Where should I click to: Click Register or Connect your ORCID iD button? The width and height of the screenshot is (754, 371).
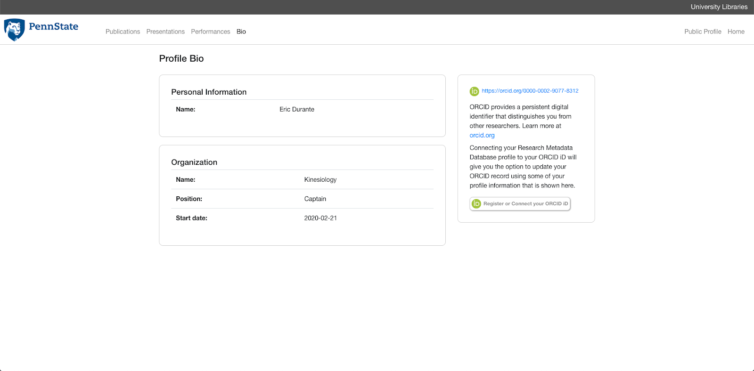pyautogui.click(x=520, y=204)
